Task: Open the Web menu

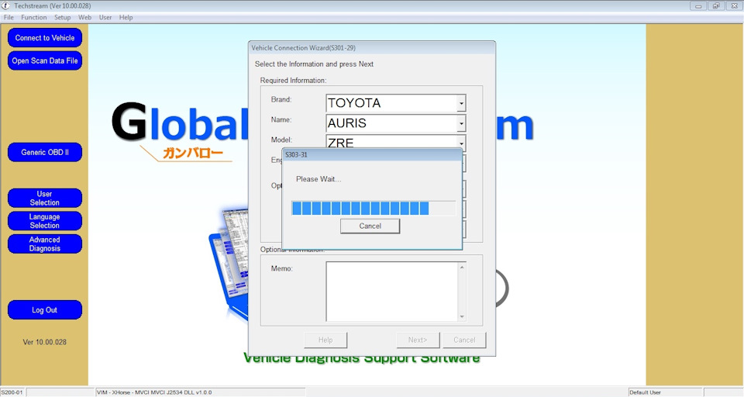Action: click(x=85, y=17)
